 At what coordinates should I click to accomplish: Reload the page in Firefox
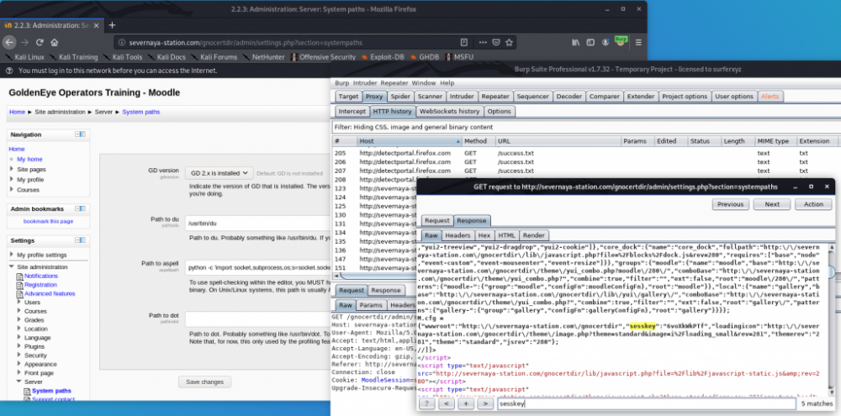pyautogui.click(x=40, y=42)
